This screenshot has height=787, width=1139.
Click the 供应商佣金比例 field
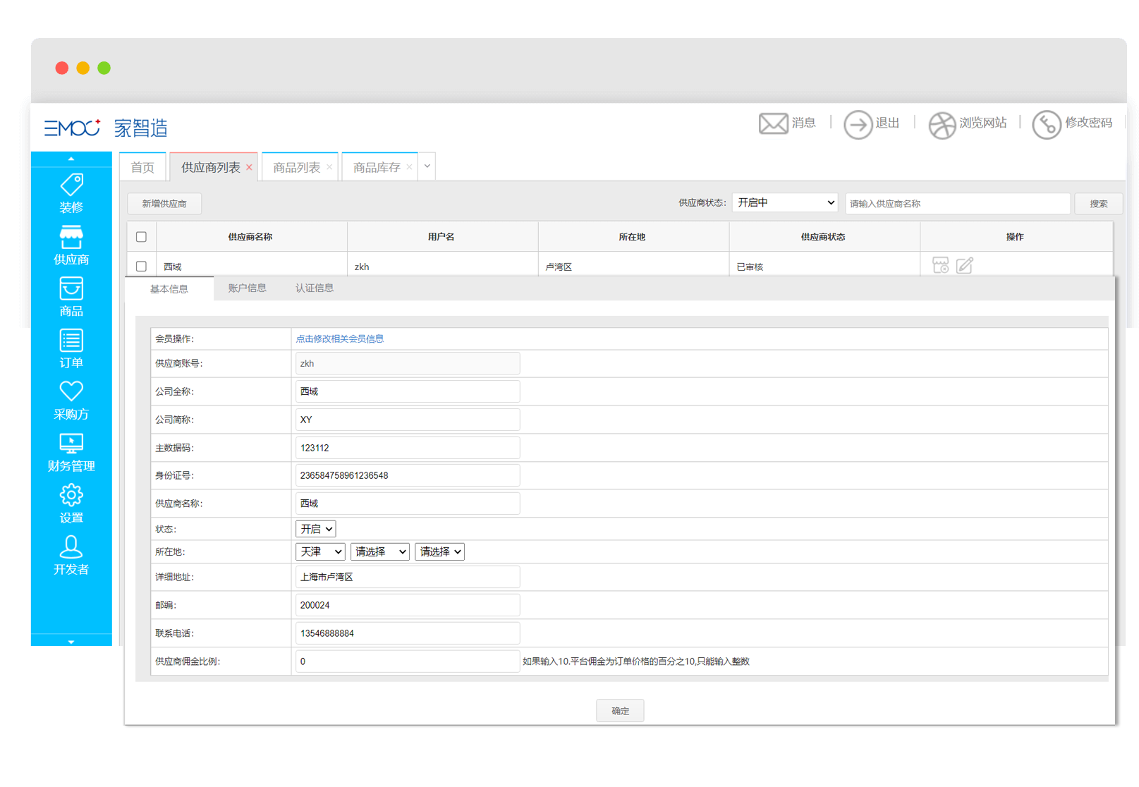click(x=408, y=661)
